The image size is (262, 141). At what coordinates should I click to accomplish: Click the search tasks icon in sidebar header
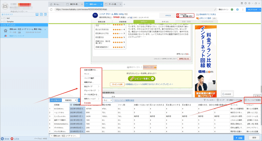pyautogui.click(x=46, y=14)
